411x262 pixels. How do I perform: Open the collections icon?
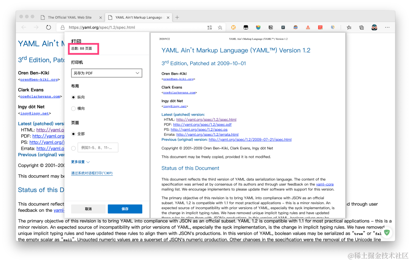pos(362,27)
